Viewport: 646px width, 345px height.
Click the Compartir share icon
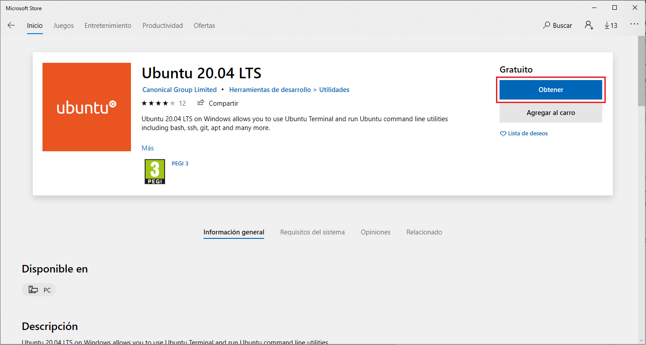click(201, 103)
